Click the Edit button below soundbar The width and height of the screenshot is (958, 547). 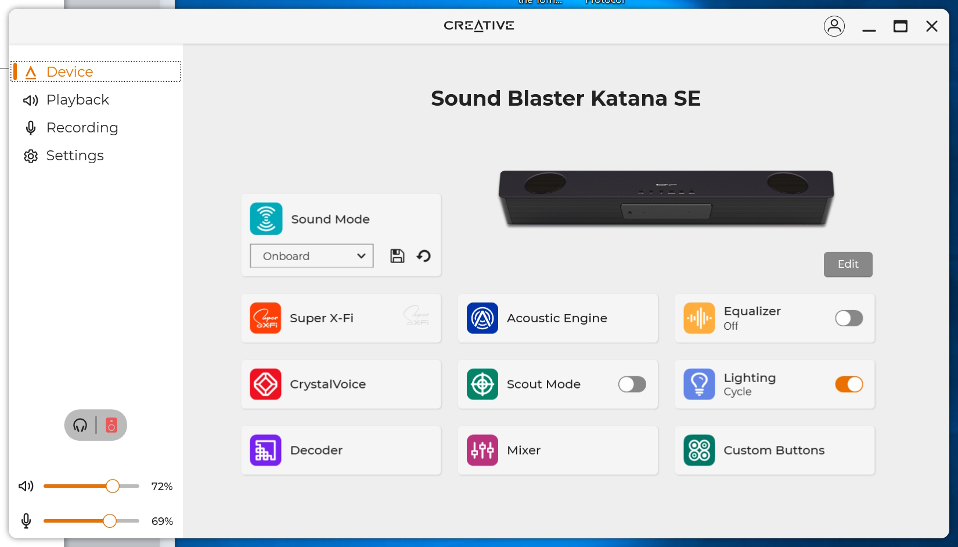click(848, 264)
